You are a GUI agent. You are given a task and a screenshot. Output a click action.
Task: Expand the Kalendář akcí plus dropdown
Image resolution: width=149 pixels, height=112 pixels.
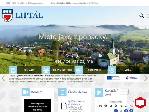pyautogui.click(x=124, y=91)
